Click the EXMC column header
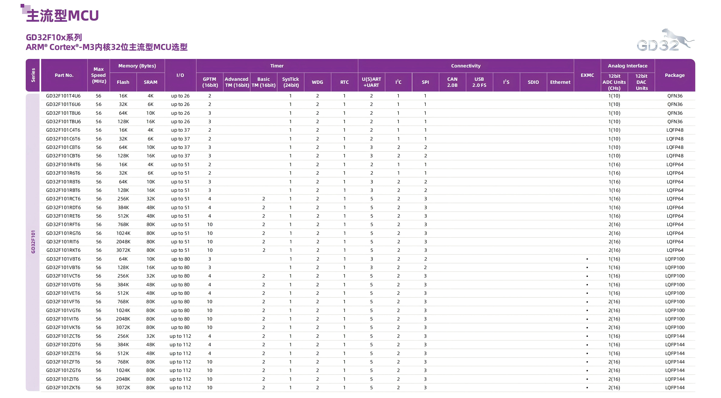Image resolution: width=721 pixels, height=398 pixels. click(587, 75)
